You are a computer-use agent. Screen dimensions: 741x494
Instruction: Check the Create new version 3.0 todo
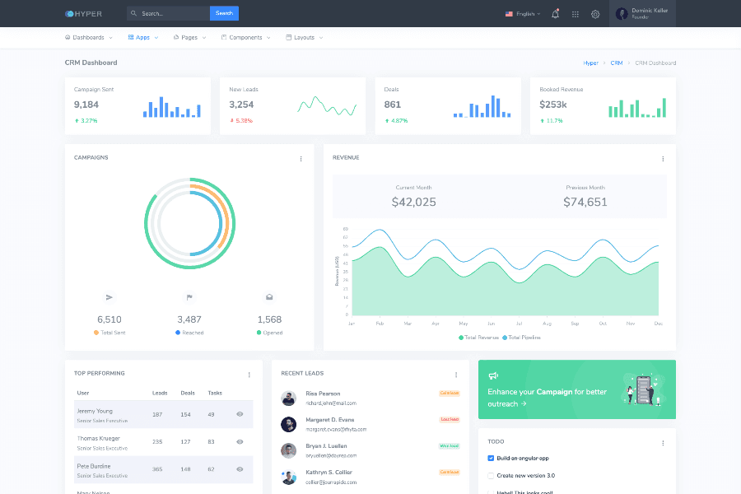pyautogui.click(x=492, y=476)
